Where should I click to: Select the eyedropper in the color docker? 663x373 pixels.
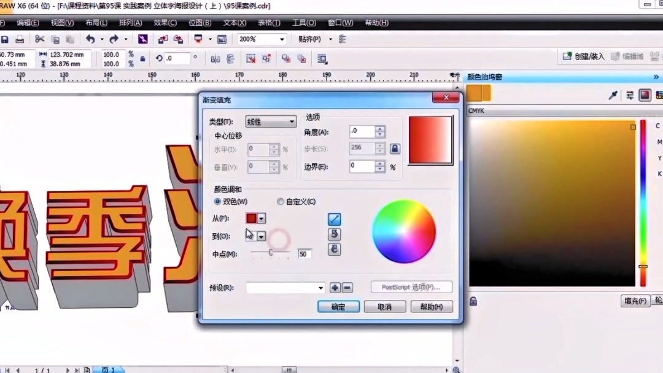[613, 94]
